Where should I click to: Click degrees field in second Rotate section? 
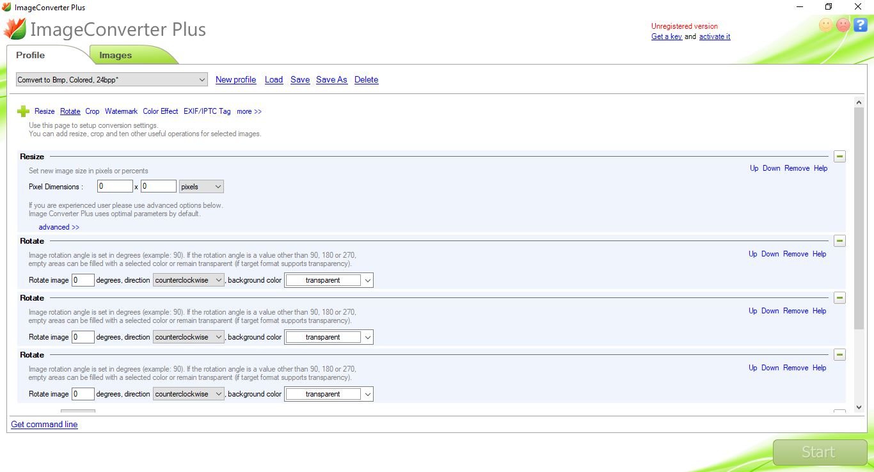[83, 337]
